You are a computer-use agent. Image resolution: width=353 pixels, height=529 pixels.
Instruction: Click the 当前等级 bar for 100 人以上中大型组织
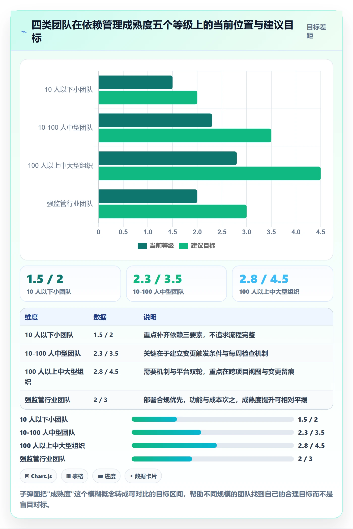[x=168, y=158]
